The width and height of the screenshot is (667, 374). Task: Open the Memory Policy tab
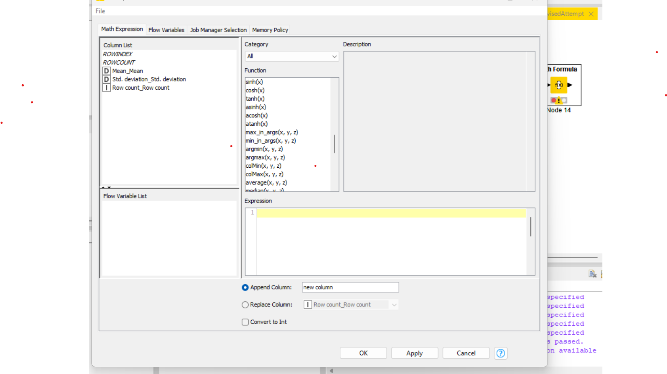click(x=270, y=30)
